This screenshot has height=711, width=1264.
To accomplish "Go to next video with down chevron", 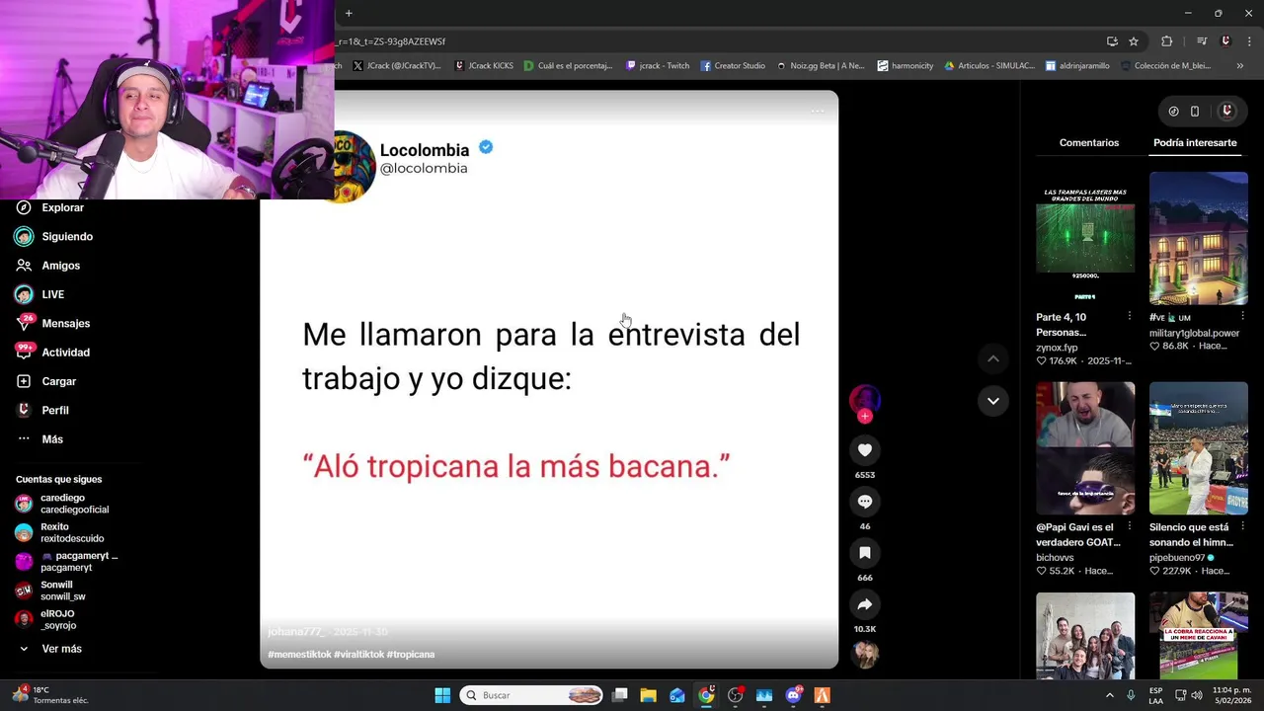I will point(993,401).
